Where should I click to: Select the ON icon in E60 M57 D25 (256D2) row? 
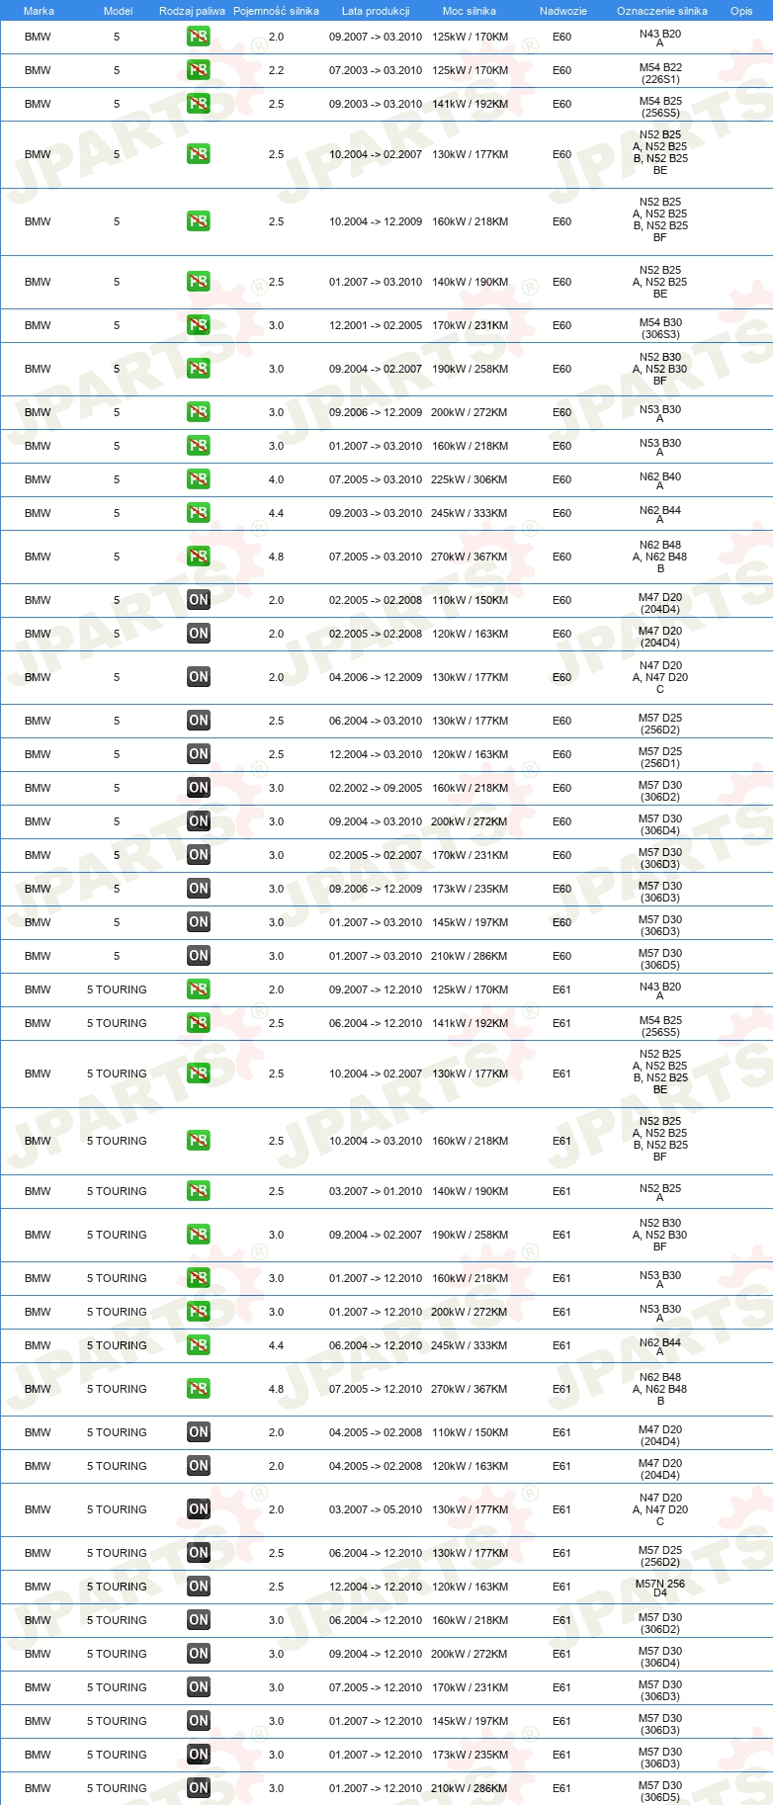click(199, 721)
